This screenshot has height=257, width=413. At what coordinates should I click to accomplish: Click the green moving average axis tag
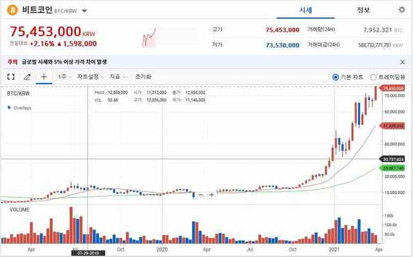(392, 168)
